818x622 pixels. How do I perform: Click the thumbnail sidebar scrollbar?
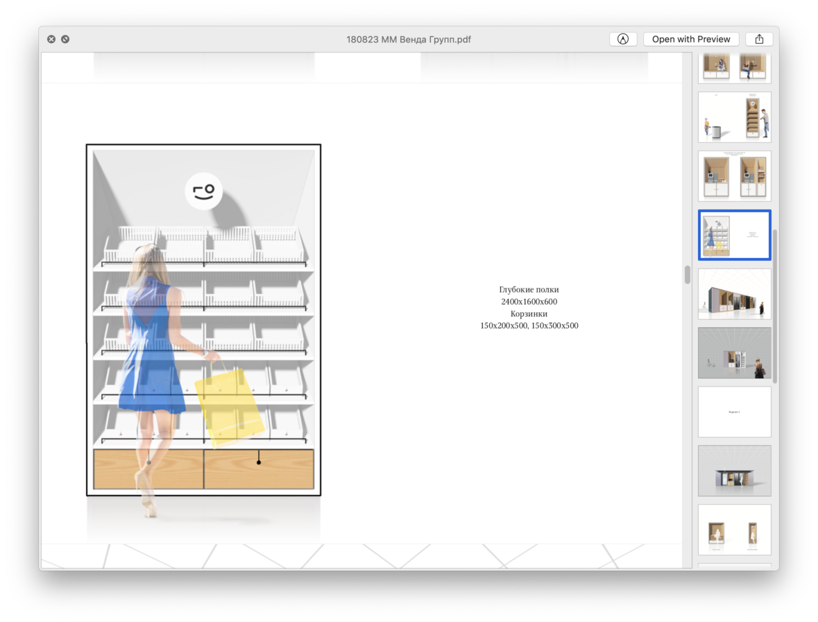pos(776,305)
